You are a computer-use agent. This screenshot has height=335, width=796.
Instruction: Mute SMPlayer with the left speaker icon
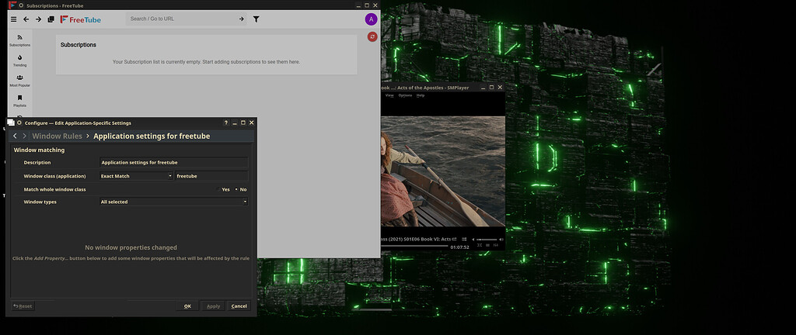[x=473, y=240]
